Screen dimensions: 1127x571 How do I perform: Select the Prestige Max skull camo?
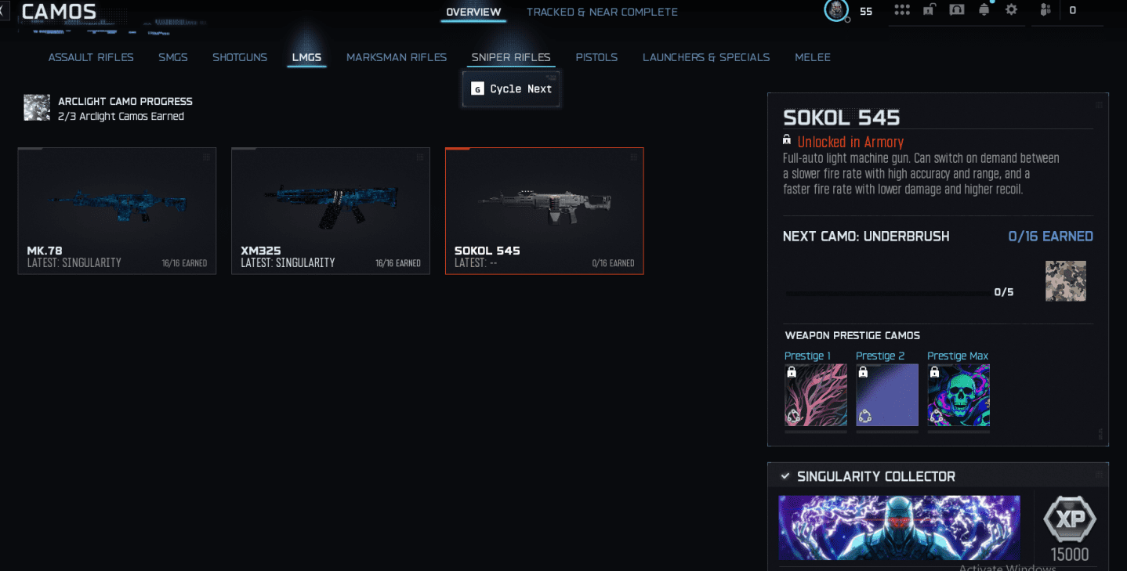[958, 395]
